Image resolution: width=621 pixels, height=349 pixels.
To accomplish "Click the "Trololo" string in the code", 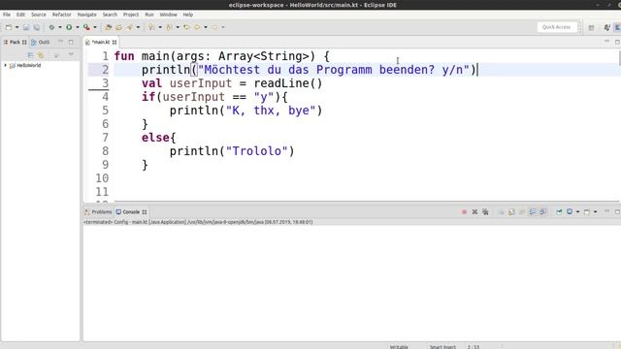I will coord(256,151).
